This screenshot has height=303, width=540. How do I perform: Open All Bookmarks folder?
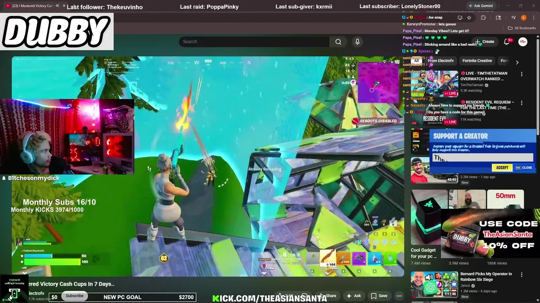[x=522, y=28]
